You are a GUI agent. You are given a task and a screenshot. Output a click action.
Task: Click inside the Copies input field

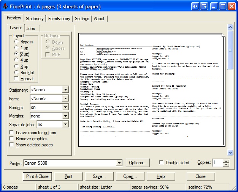(218, 163)
